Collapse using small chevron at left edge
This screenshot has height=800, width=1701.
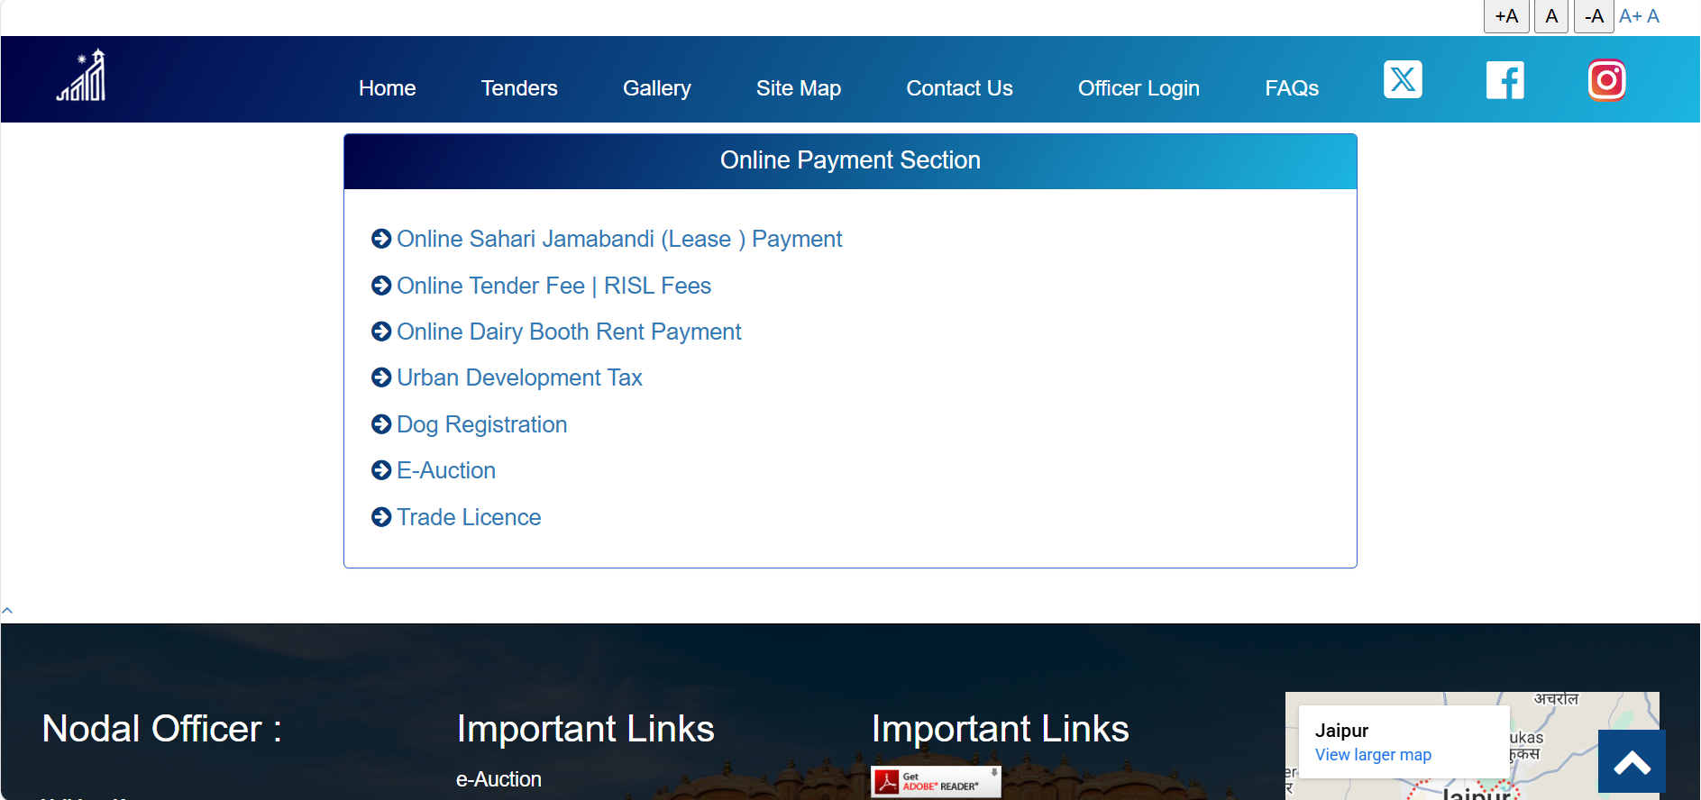7,611
